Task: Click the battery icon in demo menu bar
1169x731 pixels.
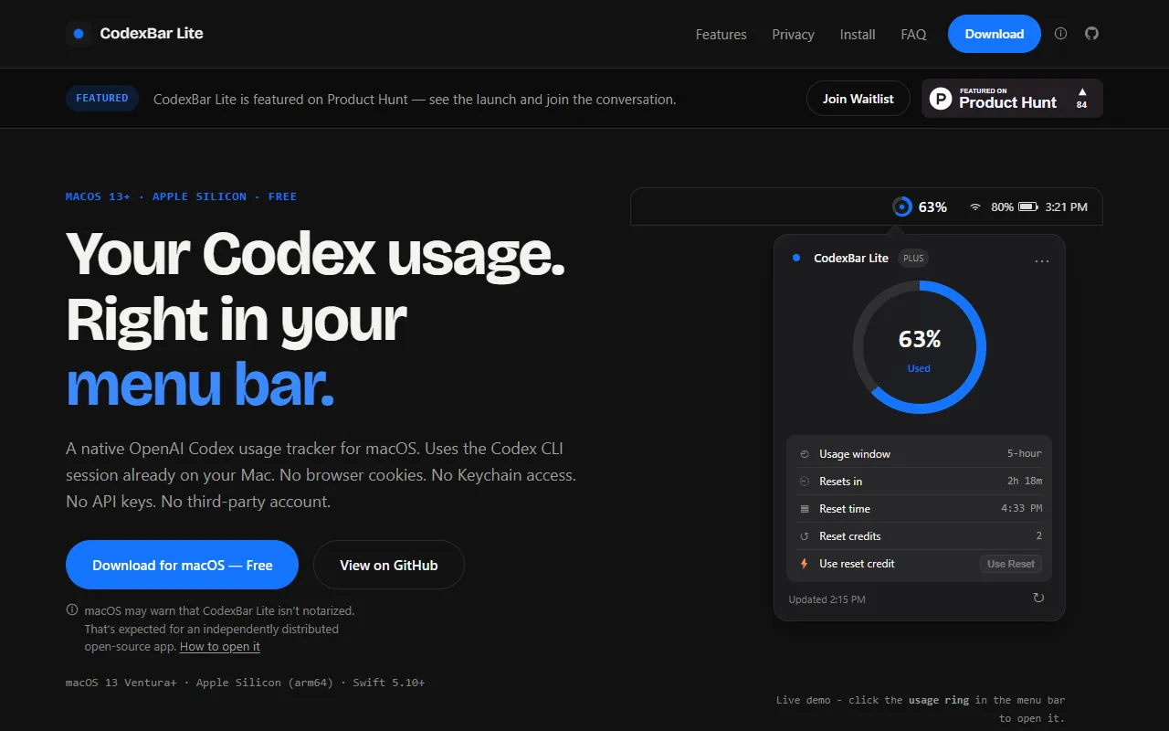Action: tap(1028, 207)
